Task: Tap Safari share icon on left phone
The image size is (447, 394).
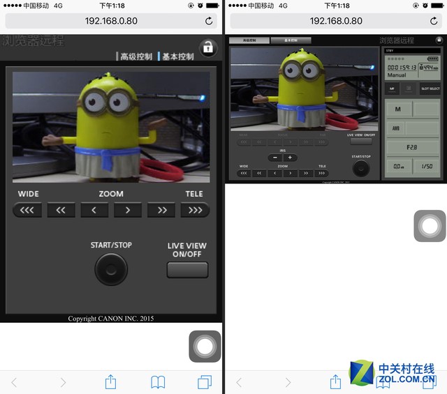Action: coord(110,381)
